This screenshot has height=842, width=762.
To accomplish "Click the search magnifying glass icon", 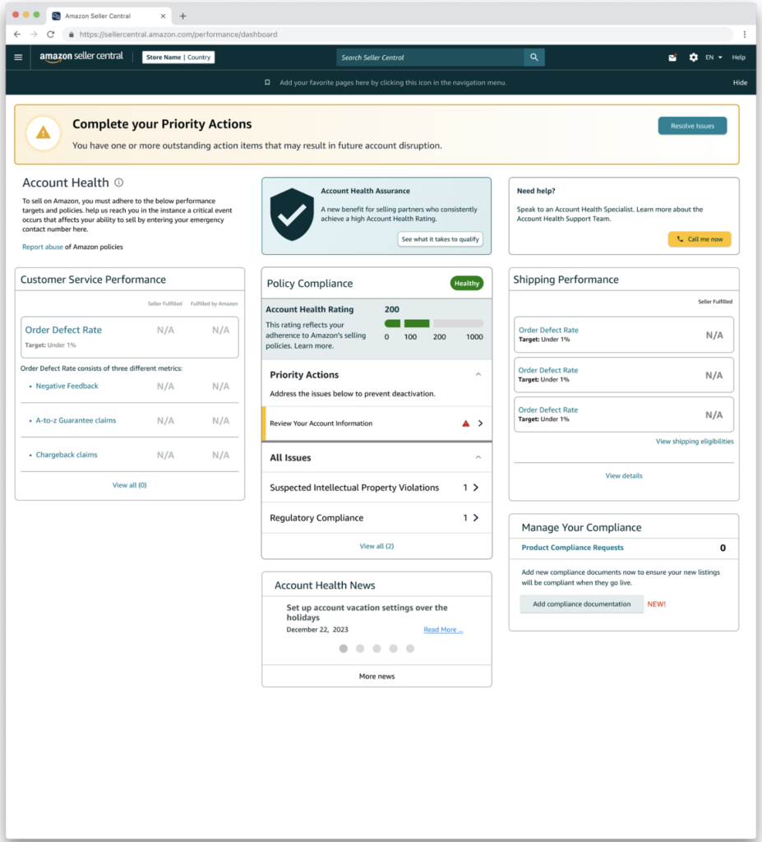I will (x=533, y=57).
